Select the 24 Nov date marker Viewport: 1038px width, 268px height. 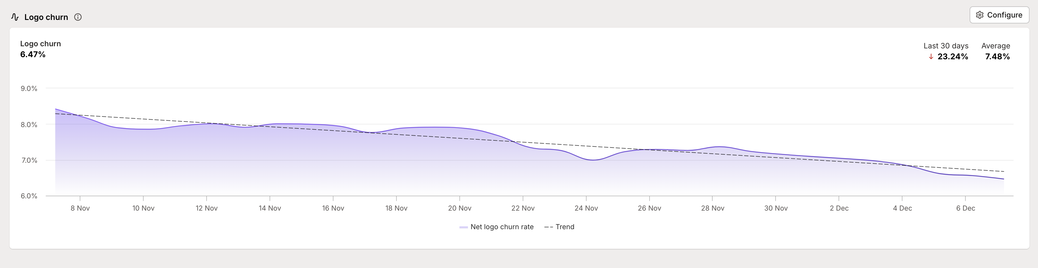click(x=586, y=208)
